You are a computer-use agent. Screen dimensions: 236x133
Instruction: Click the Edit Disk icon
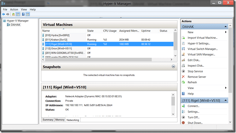[183, 60]
